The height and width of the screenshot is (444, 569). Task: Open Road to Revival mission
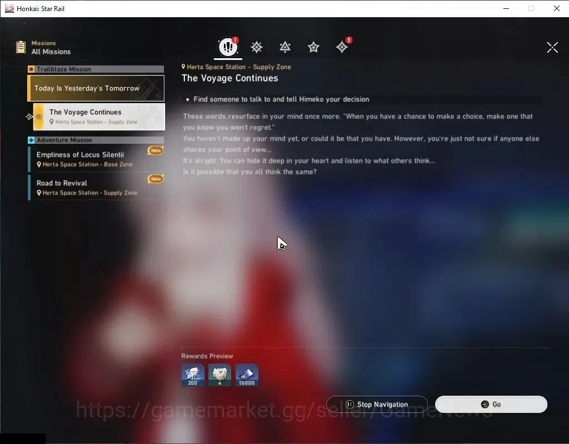(96, 188)
